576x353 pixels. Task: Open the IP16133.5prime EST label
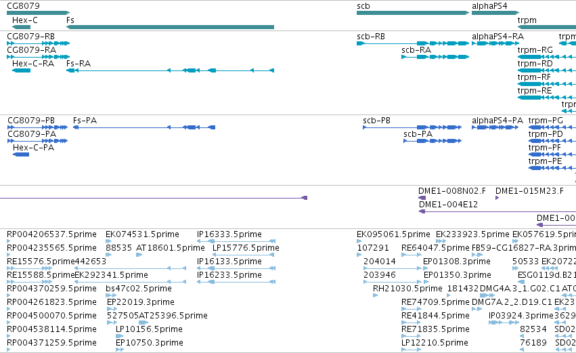pos(229,262)
